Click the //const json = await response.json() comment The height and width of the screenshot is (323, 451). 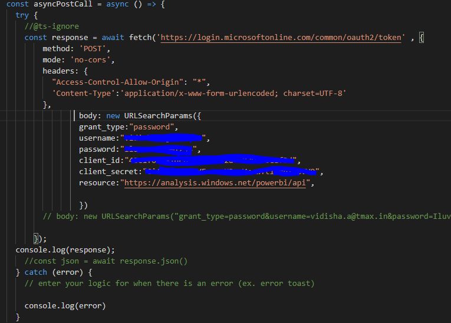[106, 261]
